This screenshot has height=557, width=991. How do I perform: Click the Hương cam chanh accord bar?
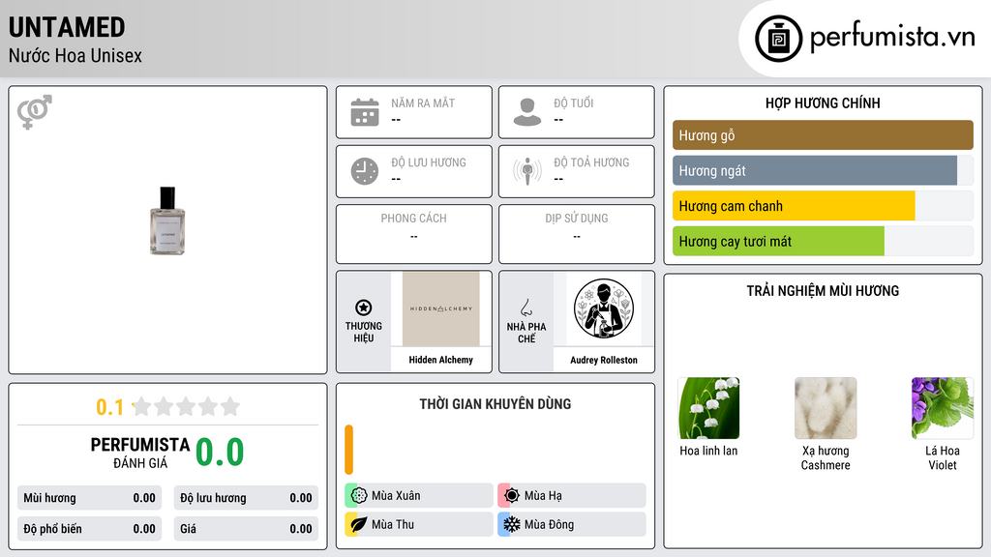823,206
